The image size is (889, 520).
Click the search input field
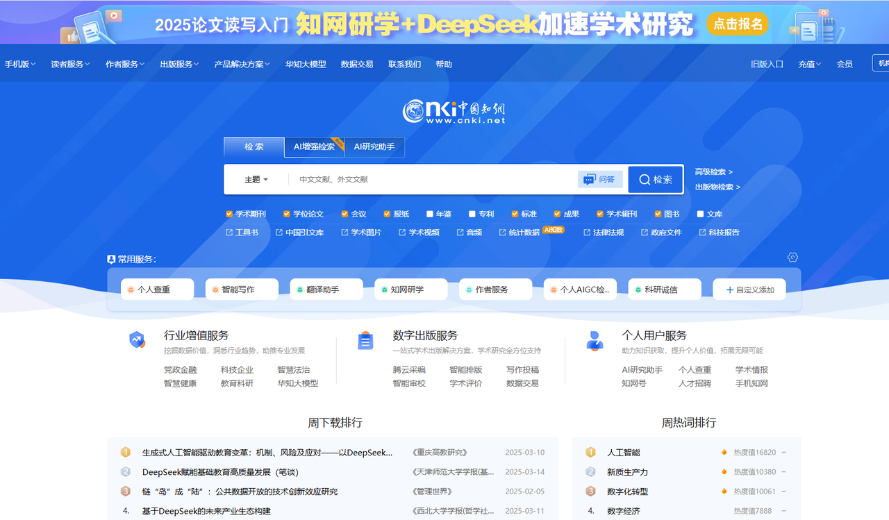[434, 179]
